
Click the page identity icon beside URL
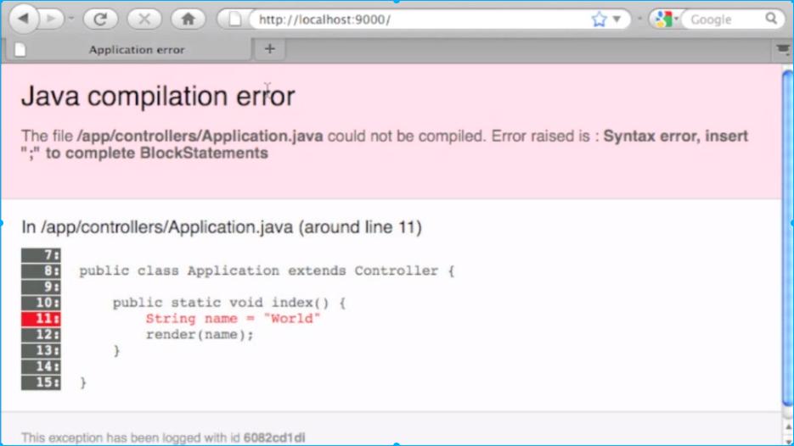(x=234, y=20)
